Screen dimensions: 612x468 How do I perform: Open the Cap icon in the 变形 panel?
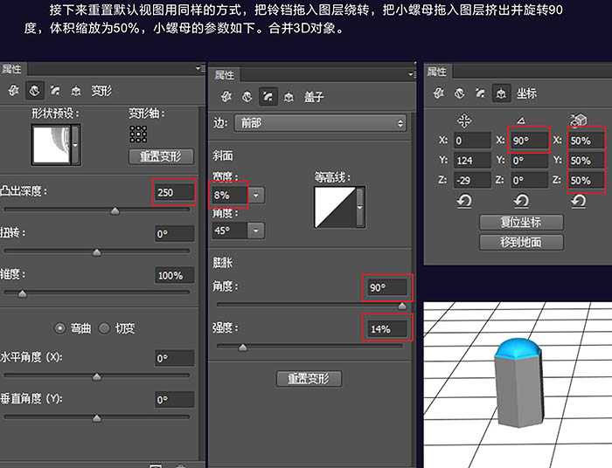click(55, 91)
